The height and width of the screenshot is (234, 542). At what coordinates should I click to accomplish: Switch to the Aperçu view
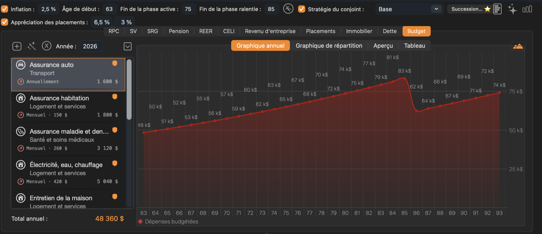click(x=383, y=46)
